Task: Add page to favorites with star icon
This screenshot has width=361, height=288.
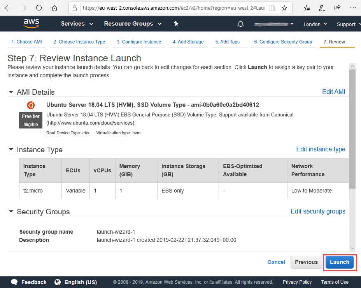Action: (x=284, y=8)
